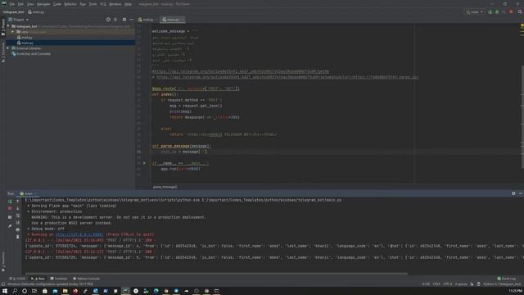This screenshot has width=524, height=295.
Task: Click the gutter run arrow beside if __name__
Action: coord(144,163)
